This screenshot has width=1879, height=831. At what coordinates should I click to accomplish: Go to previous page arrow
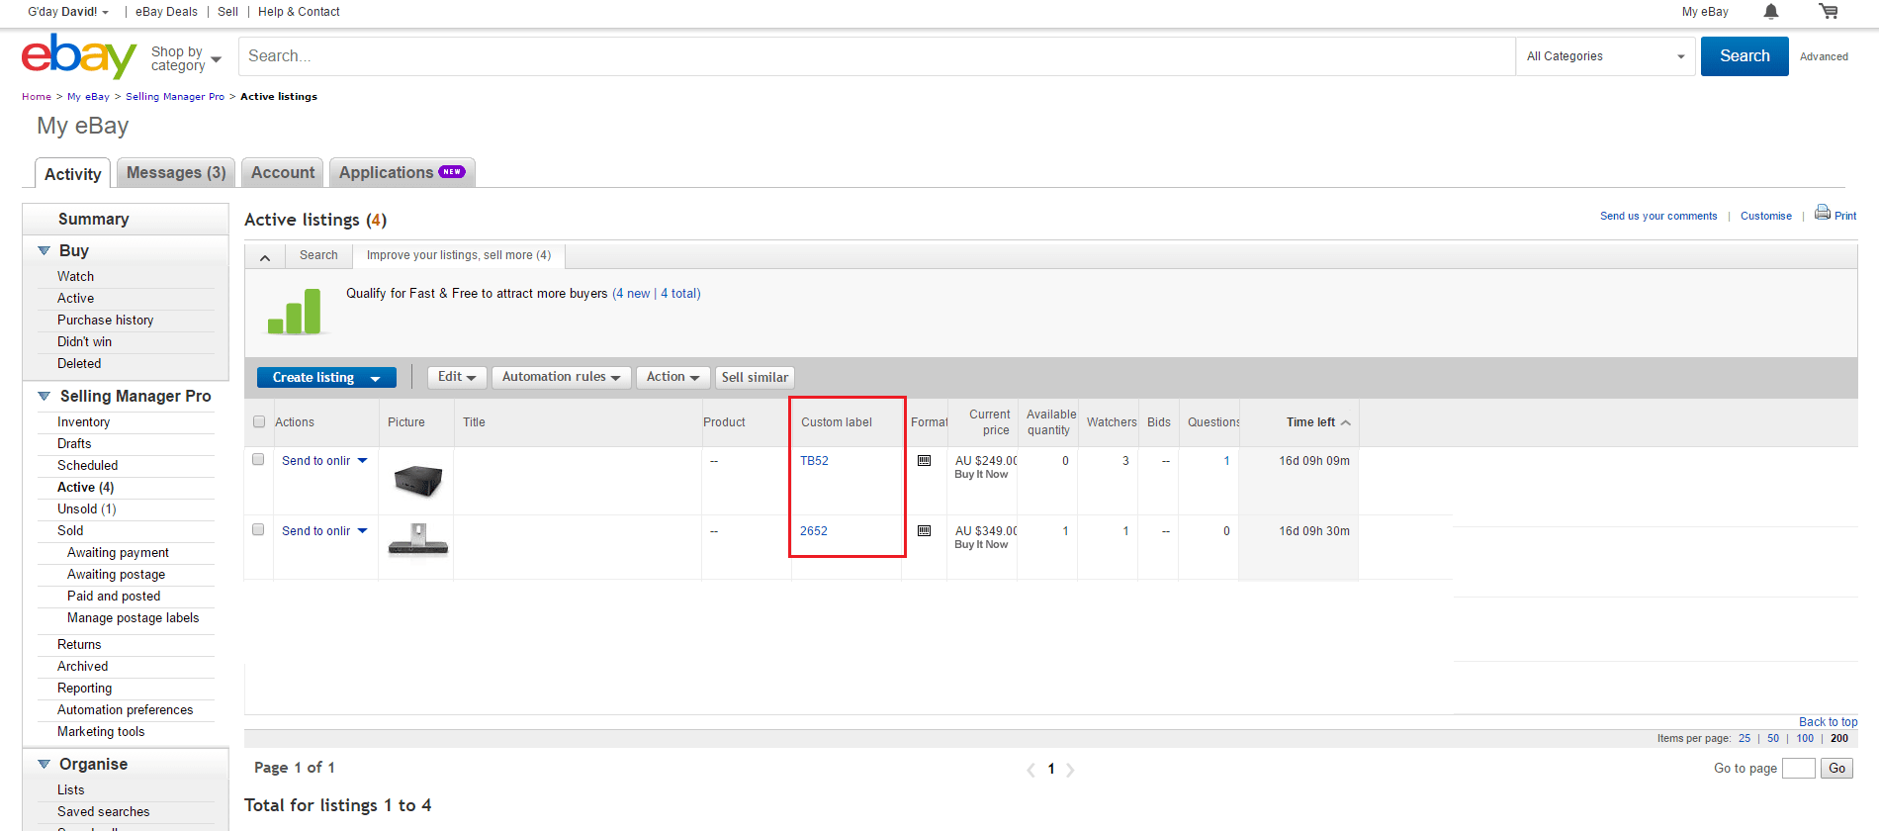tap(1030, 770)
